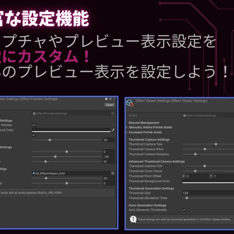Click the Thumbnail Generation Settings heading
234x234 pixels.
click(x=151, y=189)
